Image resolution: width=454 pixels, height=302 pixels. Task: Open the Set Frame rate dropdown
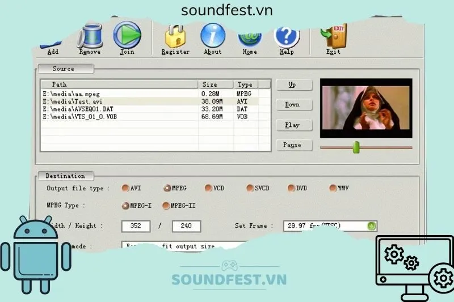pos(372,226)
